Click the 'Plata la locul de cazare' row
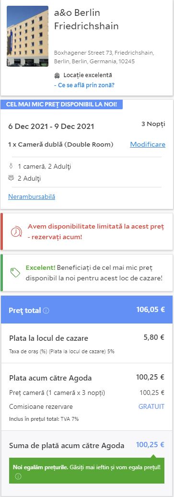This screenshot has height=497, width=174. tap(87, 343)
